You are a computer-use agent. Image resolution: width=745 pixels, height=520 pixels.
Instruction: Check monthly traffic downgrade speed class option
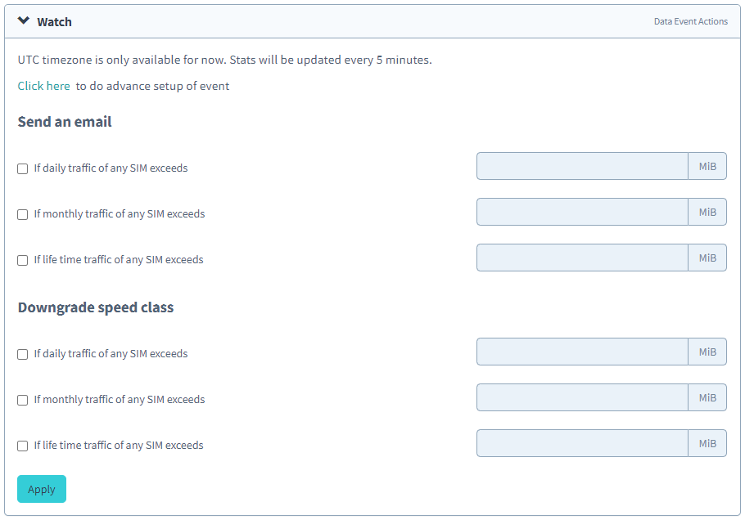coord(23,400)
